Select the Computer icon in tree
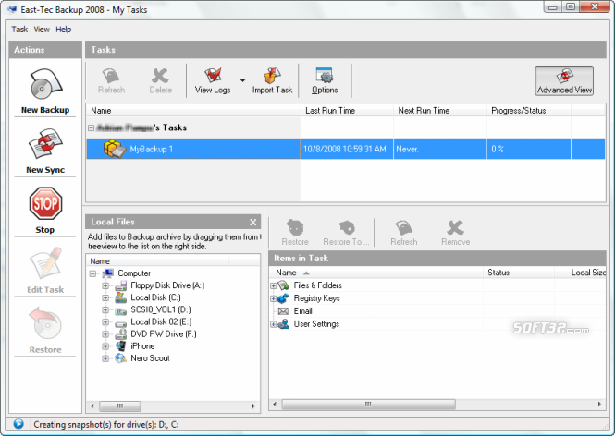 pyautogui.click(x=108, y=273)
